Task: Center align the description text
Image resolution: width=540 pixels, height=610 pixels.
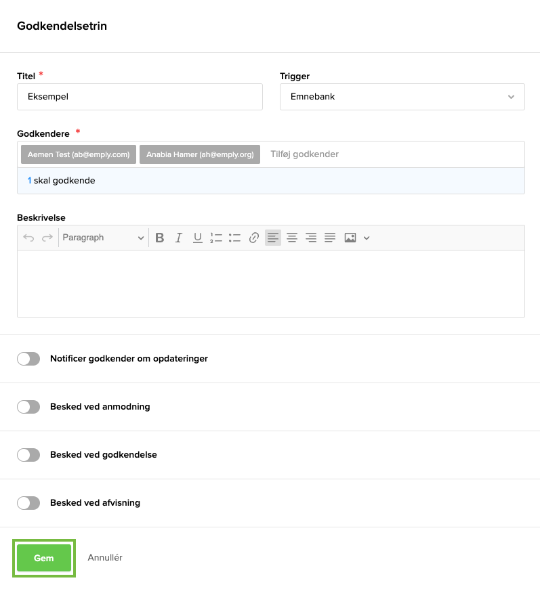Action: [292, 238]
